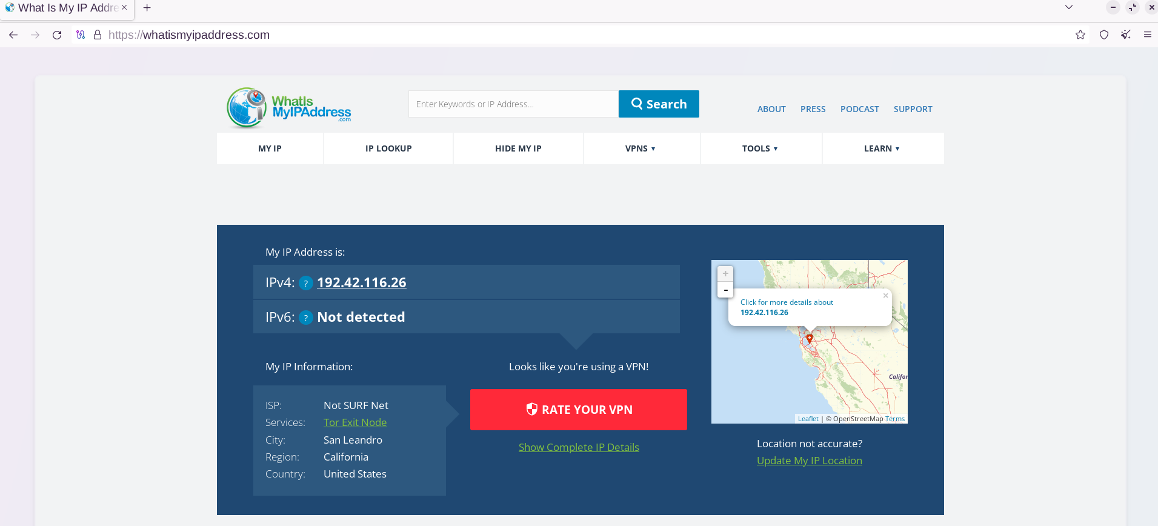Viewport: 1158px width, 526px height.
Task: Open the browser hamburger application menu
Action: 1147,35
